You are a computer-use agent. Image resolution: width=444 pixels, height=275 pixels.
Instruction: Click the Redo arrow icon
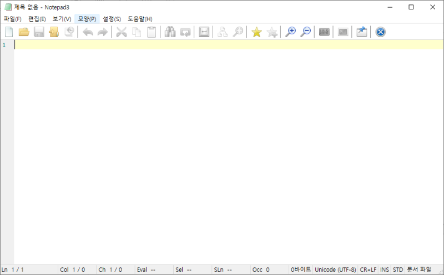point(103,32)
